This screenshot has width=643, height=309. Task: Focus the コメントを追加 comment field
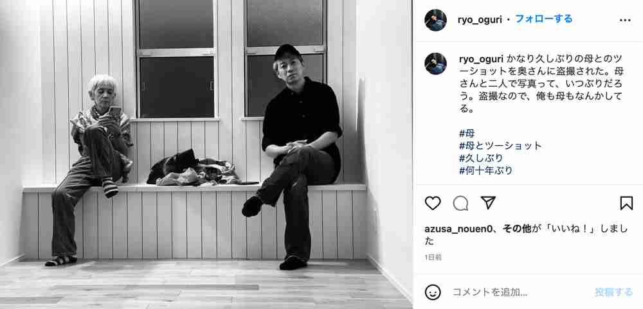coord(521,292)
